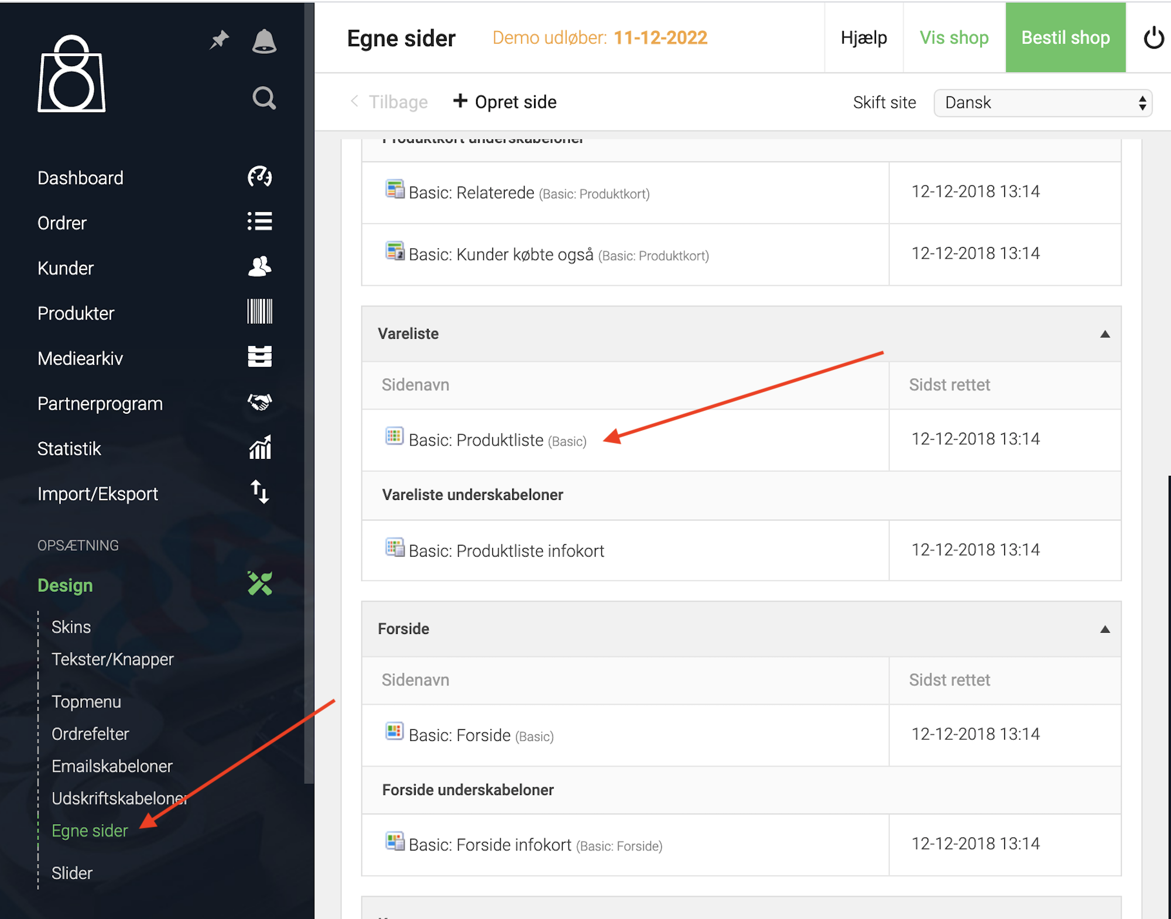Open the search magnifier icon
The height and width of the screenshot is (919, 1171).
tap(264, 98)
